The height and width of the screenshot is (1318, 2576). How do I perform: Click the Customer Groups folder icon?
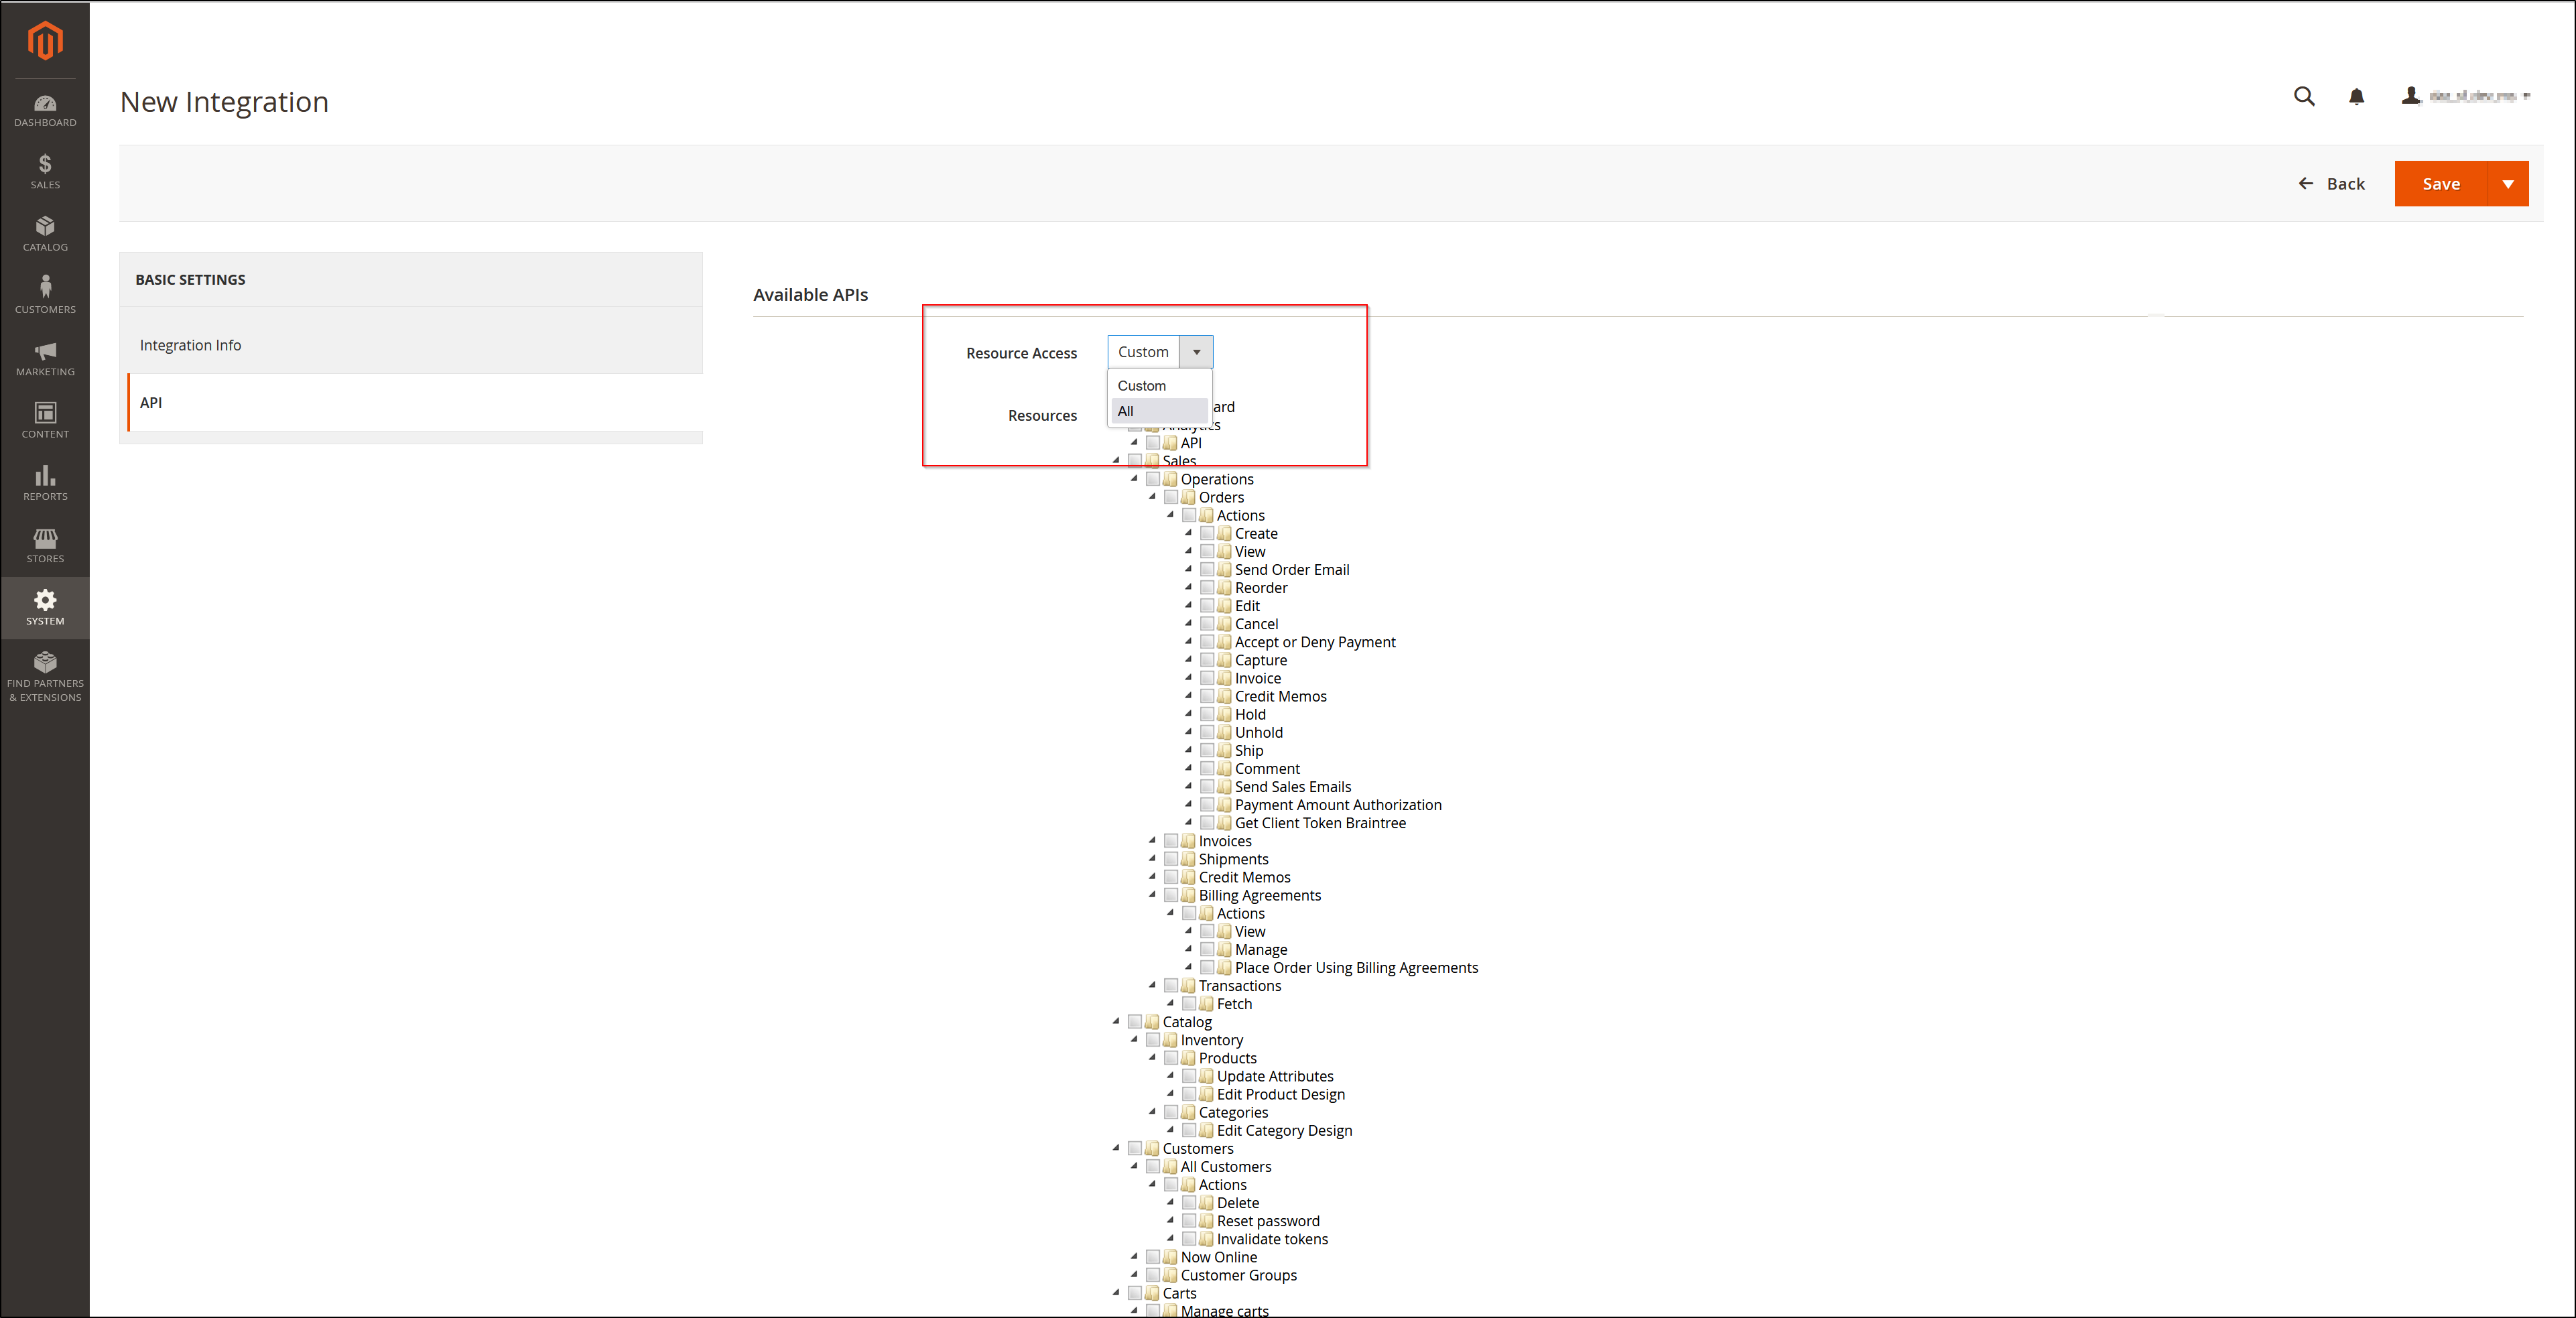click(x=1170, y=1275)
